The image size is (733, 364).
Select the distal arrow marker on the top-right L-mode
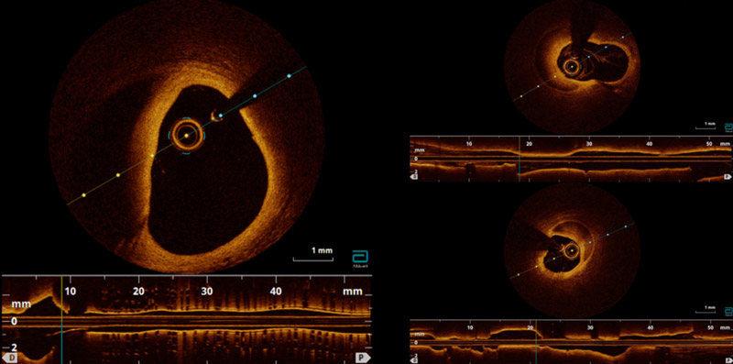click(x=414, y=177)
